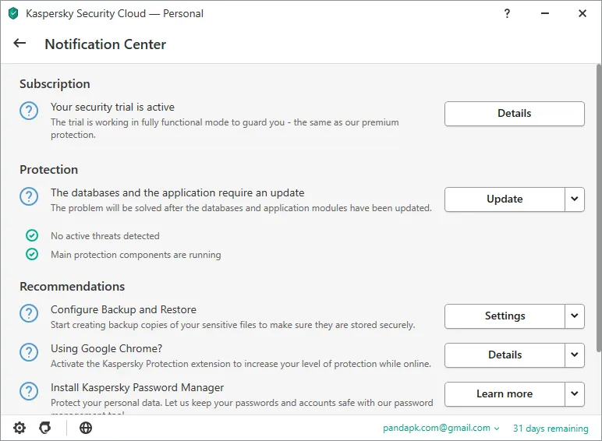Open Details for Google Chrome extension

point(505,355)
